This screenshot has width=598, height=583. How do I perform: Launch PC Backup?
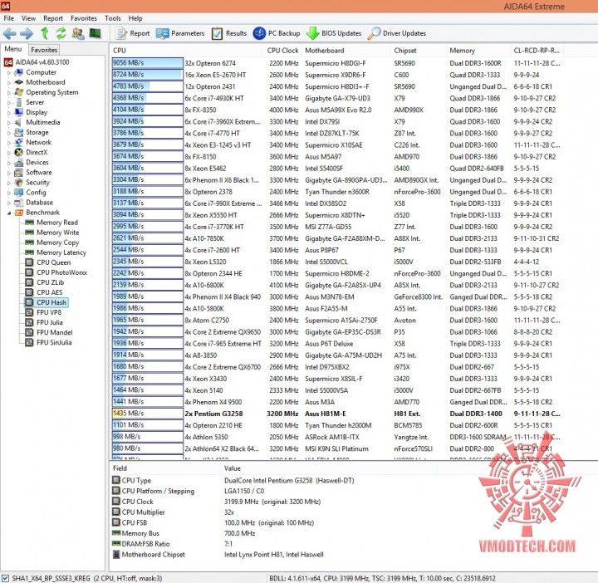click(277, 33)
